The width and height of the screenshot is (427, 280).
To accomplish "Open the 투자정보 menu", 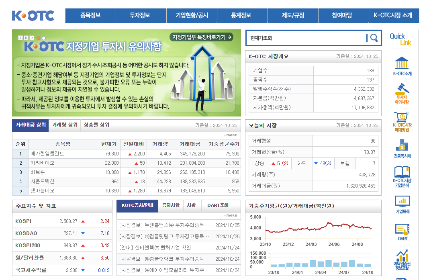I will pos(141,16).
